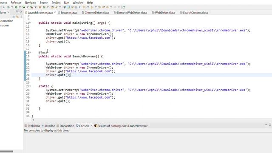Open the Declaration view tab

[x=65, y=126]
